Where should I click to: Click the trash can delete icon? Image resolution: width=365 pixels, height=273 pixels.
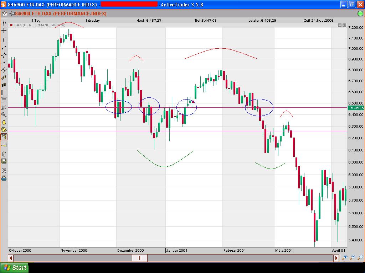pyautogui.click(x=4, y=154)
